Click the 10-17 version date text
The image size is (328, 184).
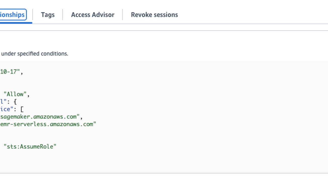coord(10,72)
